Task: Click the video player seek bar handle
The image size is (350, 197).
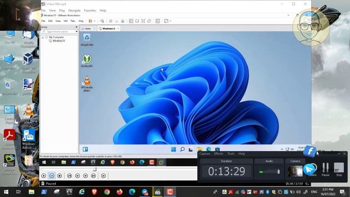Action: 95,169
